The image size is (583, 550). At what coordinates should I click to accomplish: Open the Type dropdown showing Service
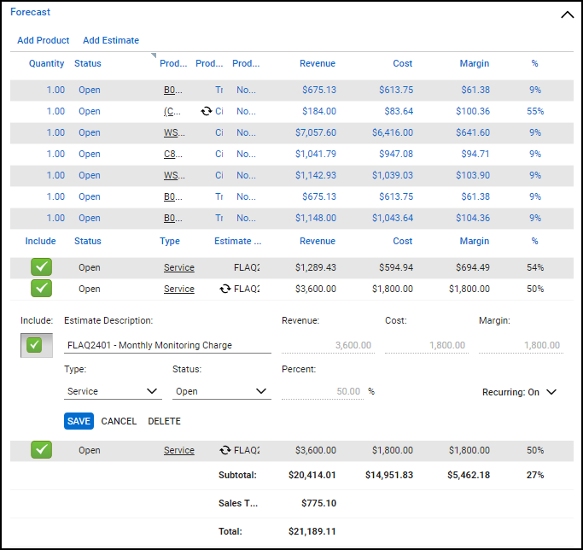113,391
